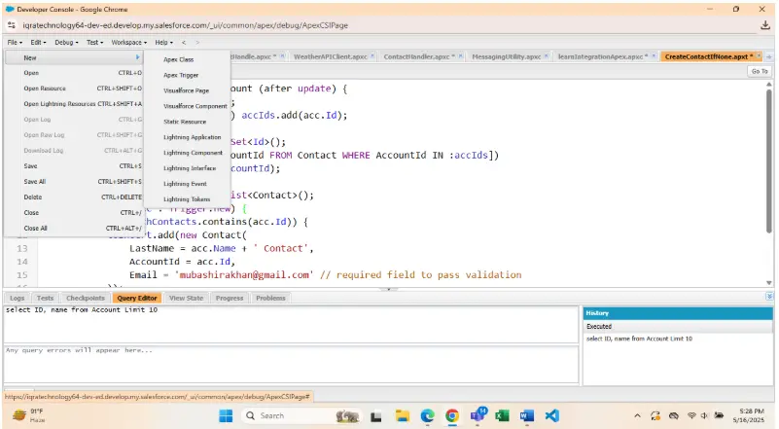Create new Apex Class

(188, 59)
